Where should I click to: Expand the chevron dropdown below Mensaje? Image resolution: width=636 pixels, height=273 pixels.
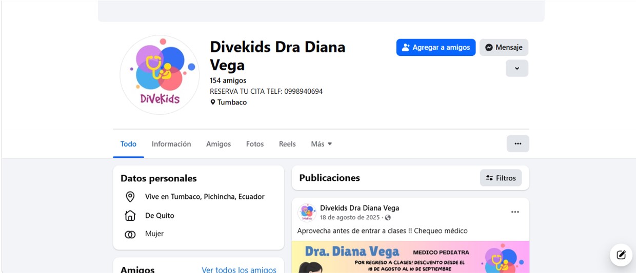coord(517,68)
